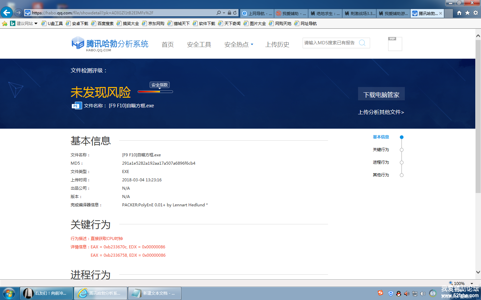Open the Windows Start button
Viewport: 481px width, 300px height.
click(x=9, y=293)
